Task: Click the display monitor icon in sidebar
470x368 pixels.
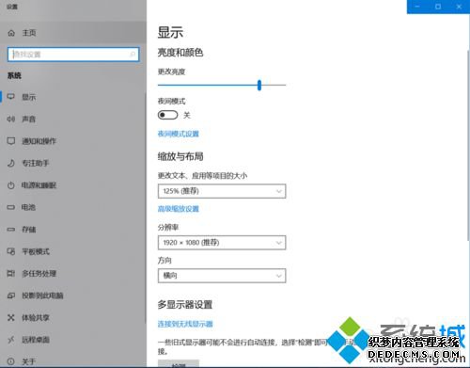Action: [x=11, y=97]
